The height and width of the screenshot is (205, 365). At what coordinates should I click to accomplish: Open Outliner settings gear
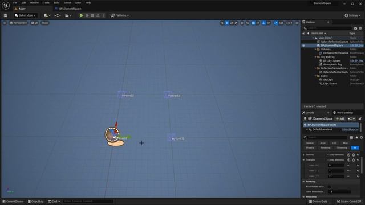tap(360, 28)
